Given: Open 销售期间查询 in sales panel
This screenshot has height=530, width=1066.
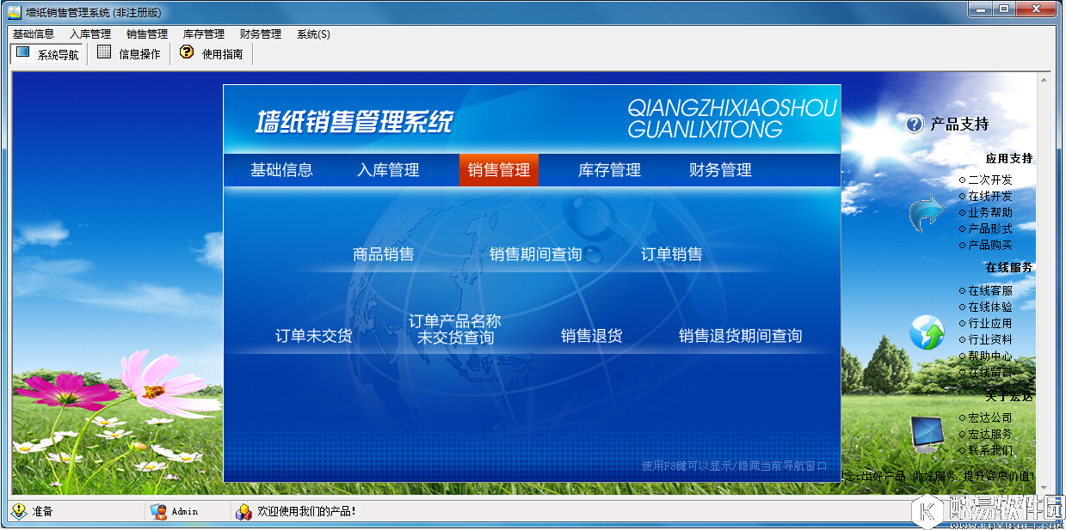Looking at the screenshot, I should click(535, 254).
